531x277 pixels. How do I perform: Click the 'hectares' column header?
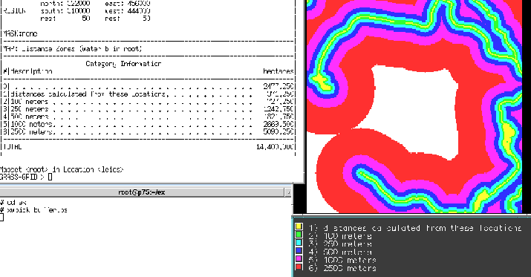(278, 71)
